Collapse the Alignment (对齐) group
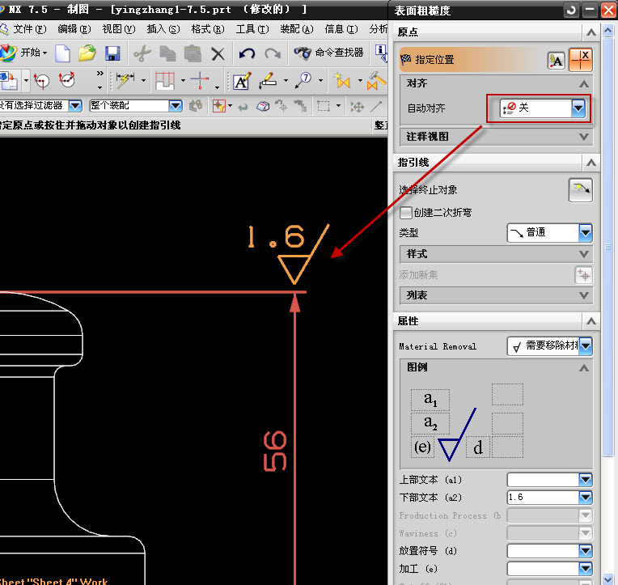The image size is (618, 585). (x=584, y=83)
